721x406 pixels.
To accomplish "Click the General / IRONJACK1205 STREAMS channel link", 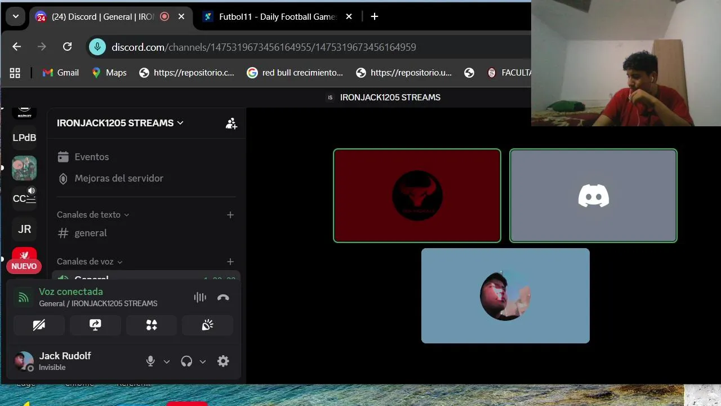I will point(98,303).
